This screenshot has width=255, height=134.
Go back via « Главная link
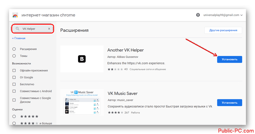(x=19, y=38)
